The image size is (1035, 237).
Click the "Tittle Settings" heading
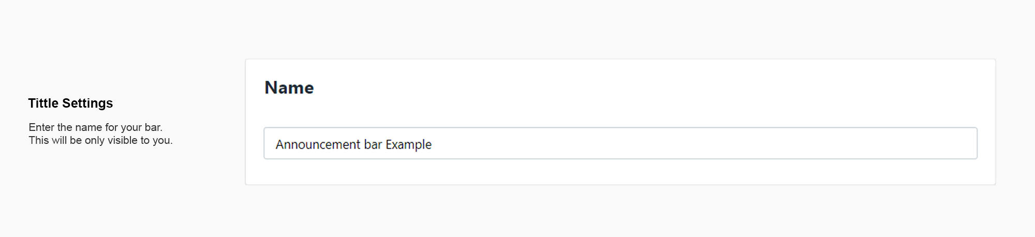coord(70,103)
